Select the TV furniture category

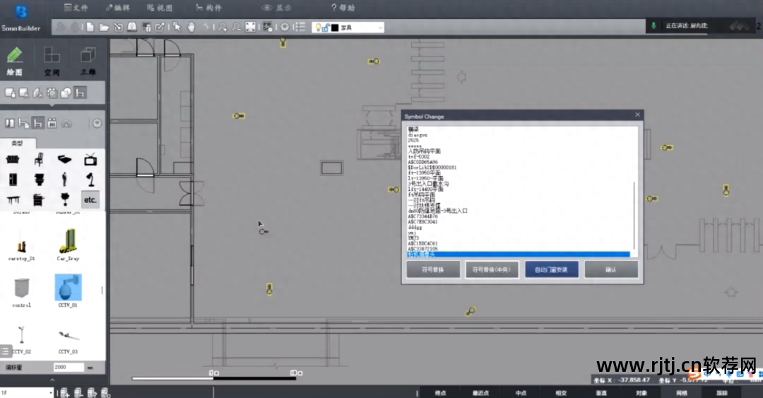tap(90, 159)
